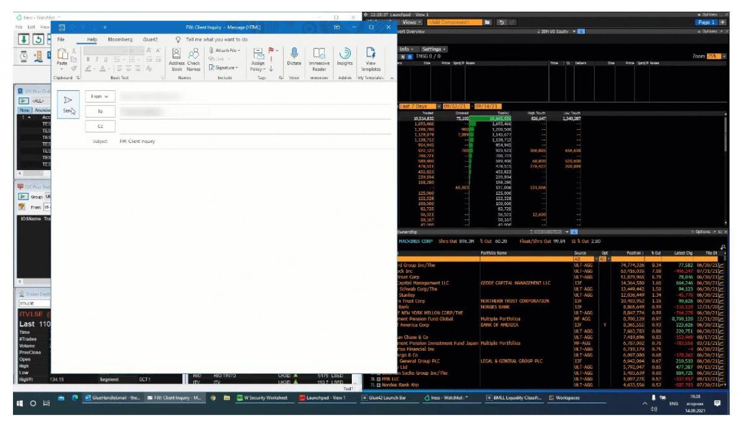
Task: Open the Glue42 ribbon tab
Action: (x=150, y=39)
